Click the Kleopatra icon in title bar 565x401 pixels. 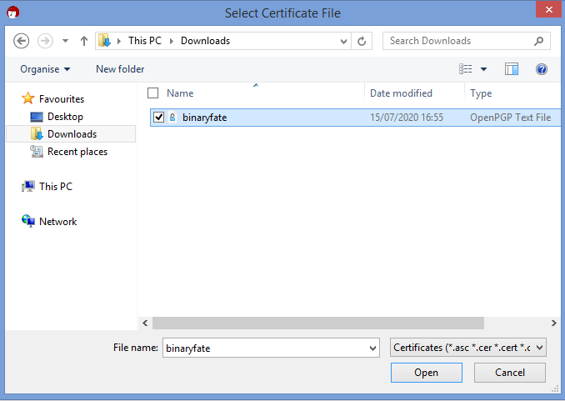coord(12,13)
